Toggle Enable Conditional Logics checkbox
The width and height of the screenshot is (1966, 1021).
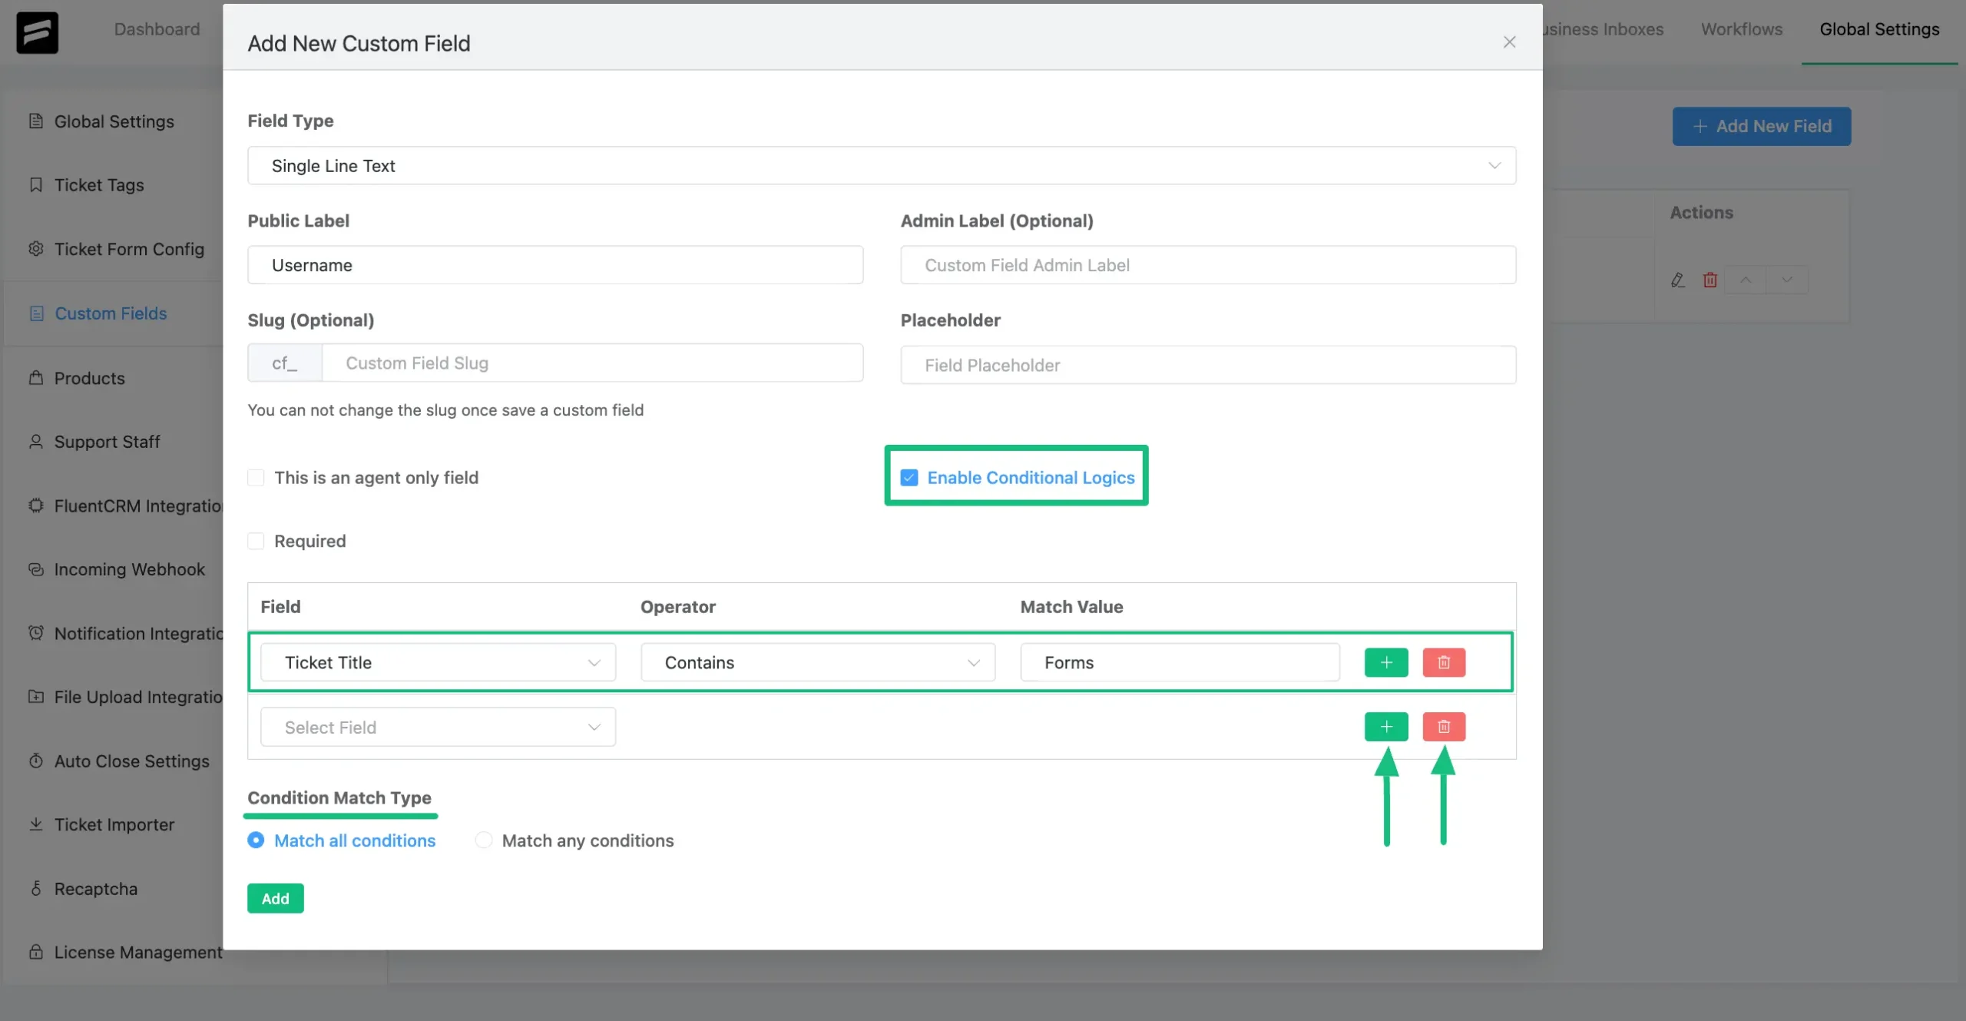point(909,477)
